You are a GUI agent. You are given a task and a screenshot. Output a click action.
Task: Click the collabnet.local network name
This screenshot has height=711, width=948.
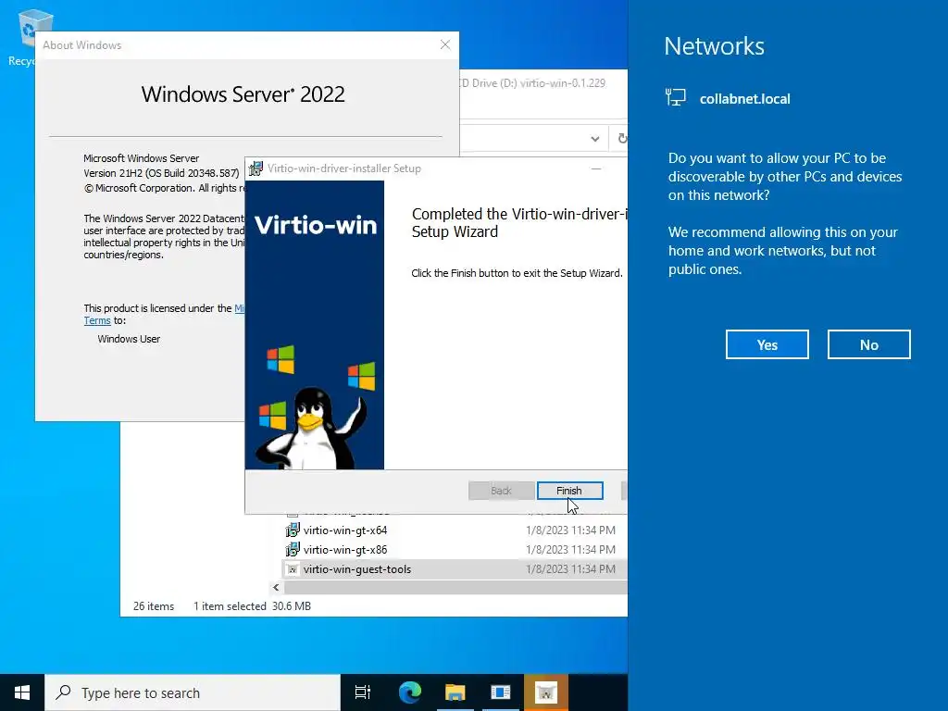click(x=745, y=98)
